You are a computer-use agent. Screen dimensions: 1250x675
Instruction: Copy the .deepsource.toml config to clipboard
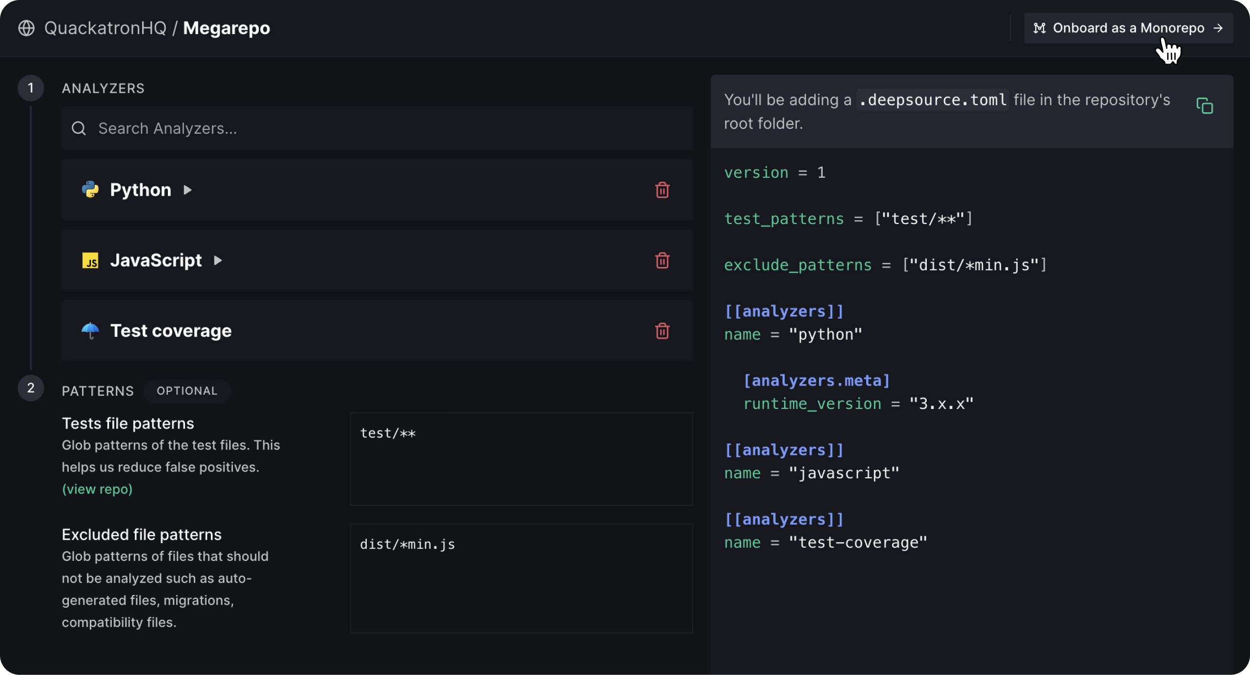pyautogui.click(x=1205, y=106)
